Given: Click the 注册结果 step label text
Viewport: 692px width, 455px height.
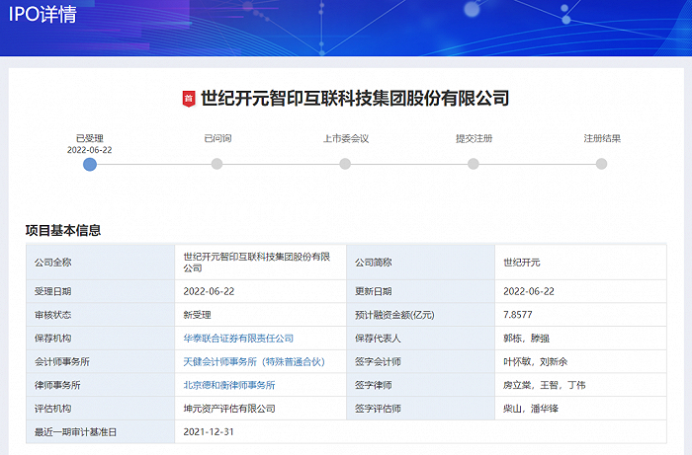Looking at the screenshot, I should [601, 138].
